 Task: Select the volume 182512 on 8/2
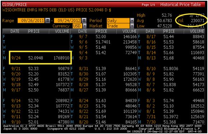197,106
